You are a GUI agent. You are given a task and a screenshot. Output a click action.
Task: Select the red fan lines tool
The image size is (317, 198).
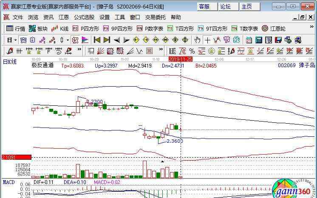[x=100, y=51]
